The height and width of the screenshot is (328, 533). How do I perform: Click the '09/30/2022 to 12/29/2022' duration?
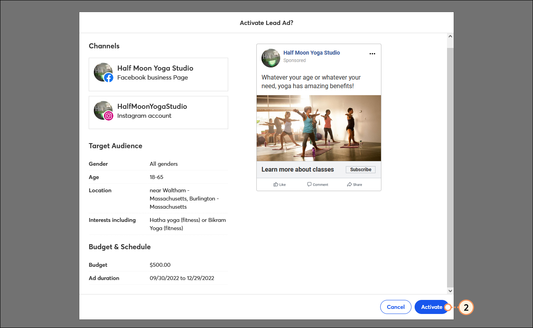182,278
